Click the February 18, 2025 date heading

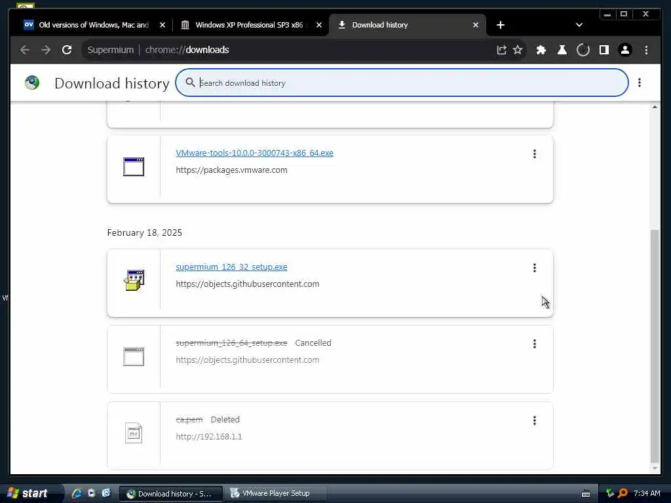coord(145,233)
